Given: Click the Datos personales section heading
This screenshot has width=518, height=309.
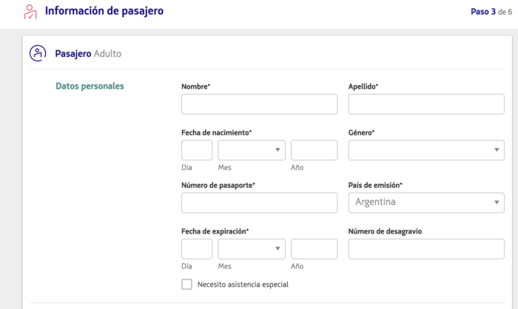Looking at the screenshot, I should coord(90,86).
